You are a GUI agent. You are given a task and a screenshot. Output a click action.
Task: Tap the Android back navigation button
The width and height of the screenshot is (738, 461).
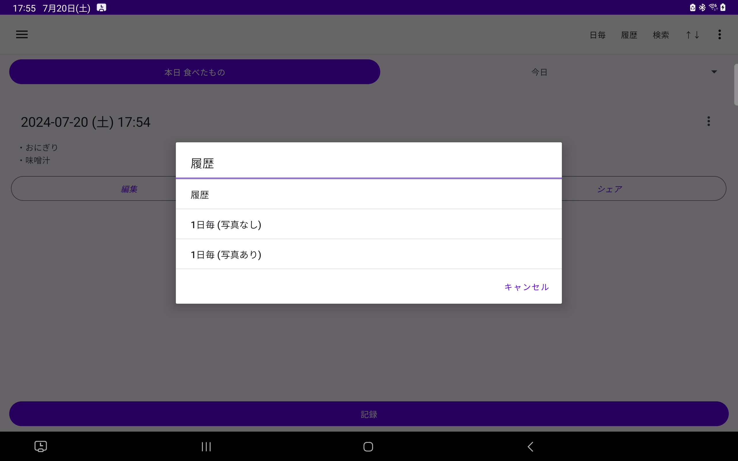pos(530,446)
